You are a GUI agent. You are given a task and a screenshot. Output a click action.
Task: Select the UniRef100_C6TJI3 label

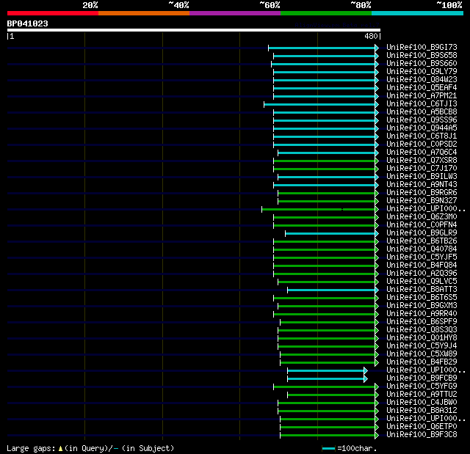[x=422, y=104]
